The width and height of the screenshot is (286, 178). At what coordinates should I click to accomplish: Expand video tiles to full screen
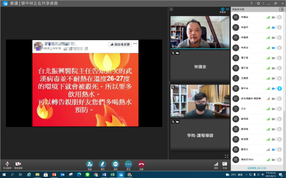coord(226,156)
